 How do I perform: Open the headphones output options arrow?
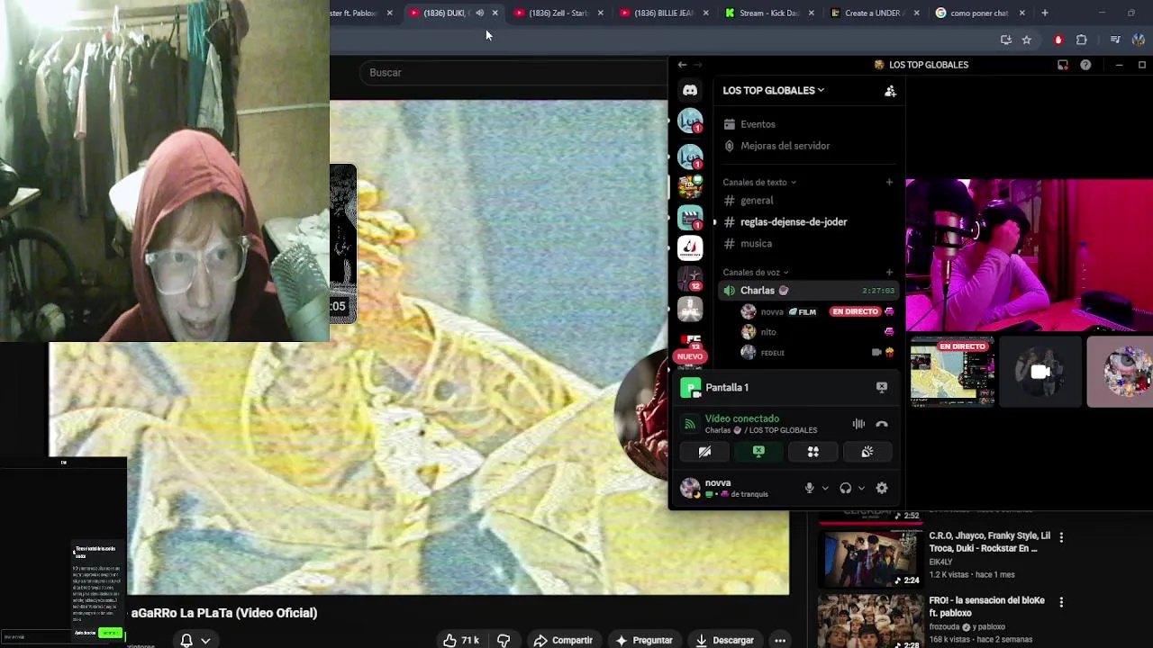(x=861, y=488)
